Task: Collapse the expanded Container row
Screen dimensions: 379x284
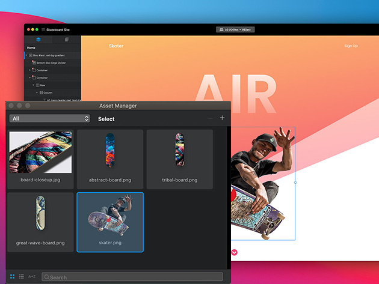Action: pos(29,77)
